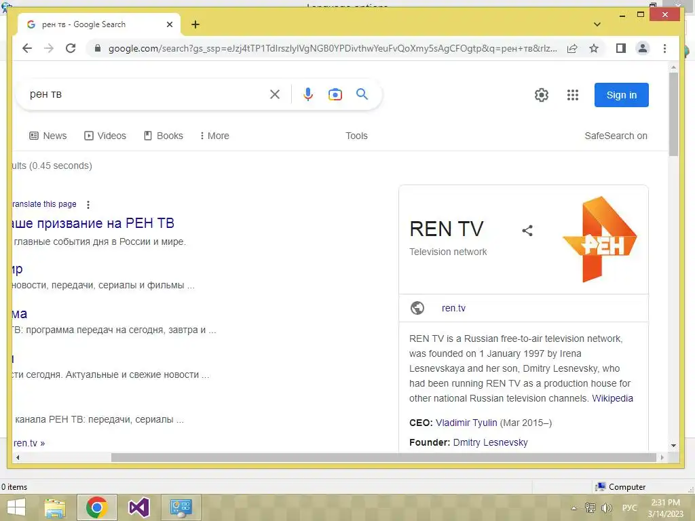
Task: Switch to the News results tab
Action: tap(48, 136)
